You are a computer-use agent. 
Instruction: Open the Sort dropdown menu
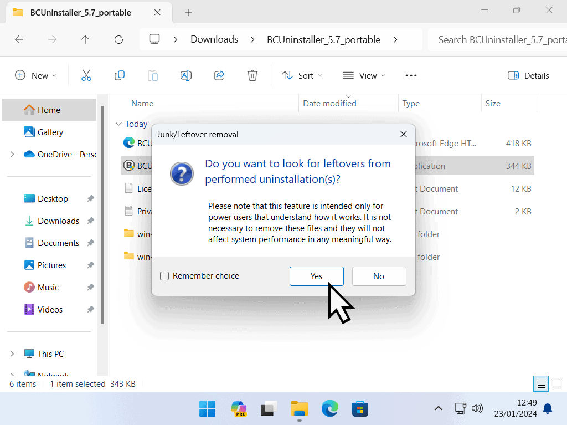pyautogui.click(x=302, y=75)
